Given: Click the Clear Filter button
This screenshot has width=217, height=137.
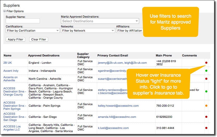Looking at the screenshot, I should (39, 39).
